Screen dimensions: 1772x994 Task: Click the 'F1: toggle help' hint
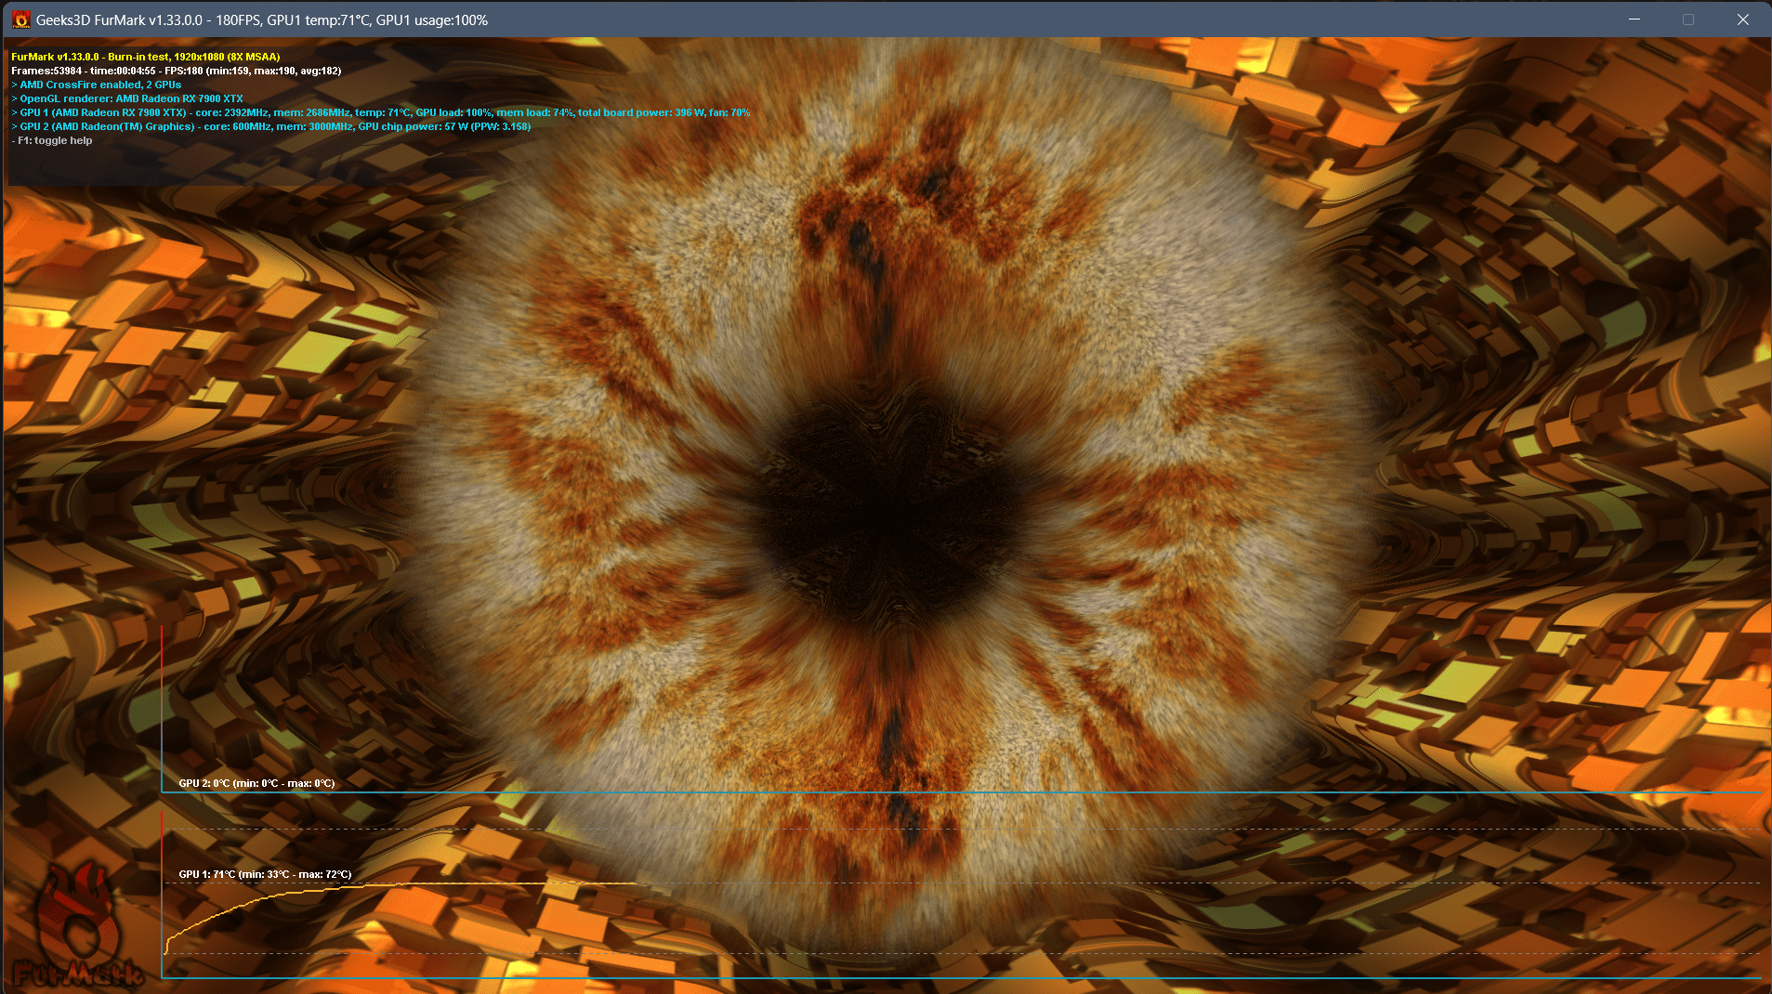pos(52,140)
